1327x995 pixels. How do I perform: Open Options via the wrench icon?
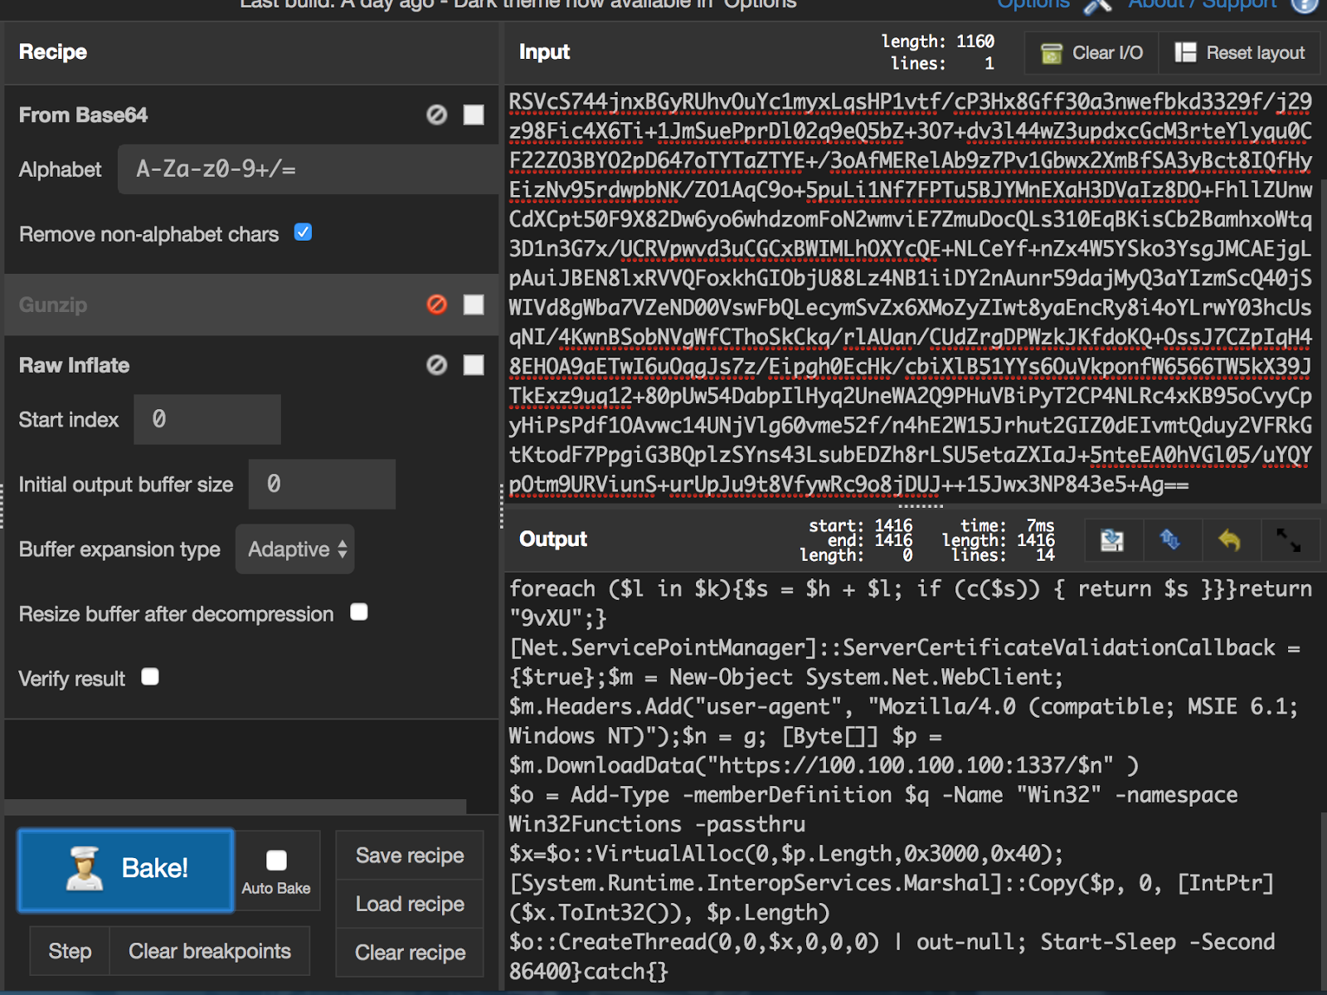1099,5
